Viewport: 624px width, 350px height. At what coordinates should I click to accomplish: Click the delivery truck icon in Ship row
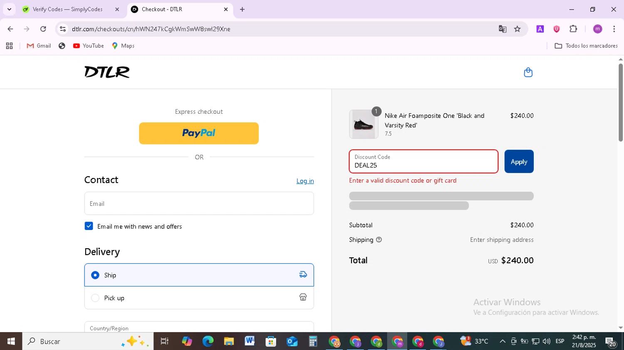tap(303, 274)
